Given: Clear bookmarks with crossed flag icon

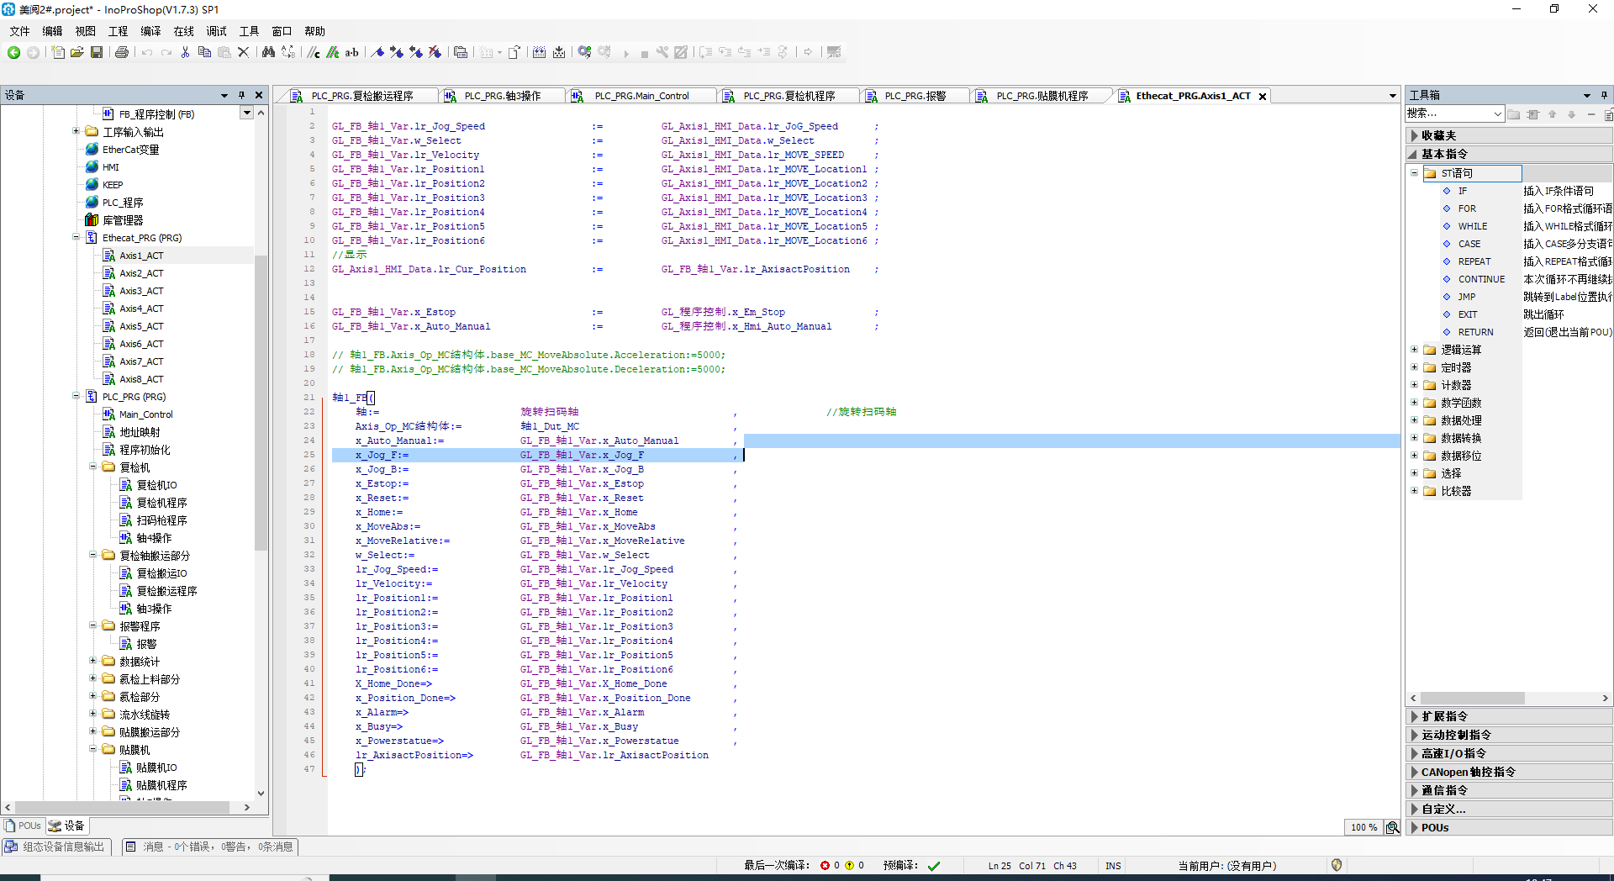Looking at the screenshot, I should point(435,52).
